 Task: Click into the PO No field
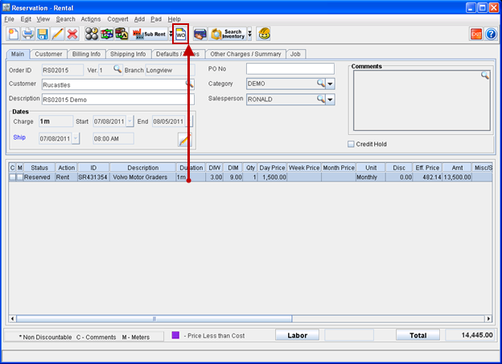(290, 69)
